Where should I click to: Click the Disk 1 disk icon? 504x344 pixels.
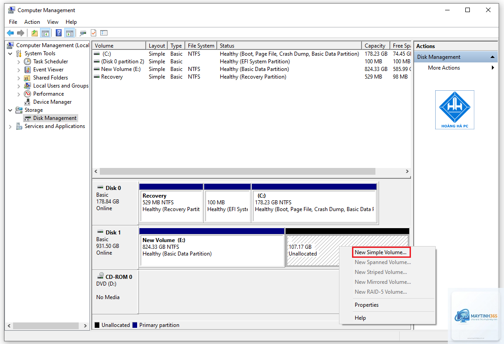(101, 232)
